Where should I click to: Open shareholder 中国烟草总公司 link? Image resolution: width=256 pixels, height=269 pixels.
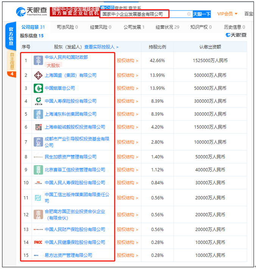tap(60, 88)
